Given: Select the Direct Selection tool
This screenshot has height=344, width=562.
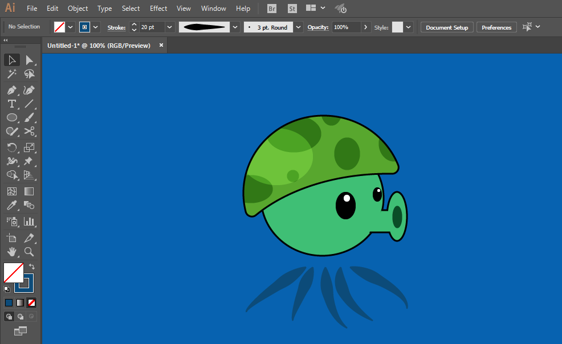Looking at the screenshot, I should [x=29, y=60].
